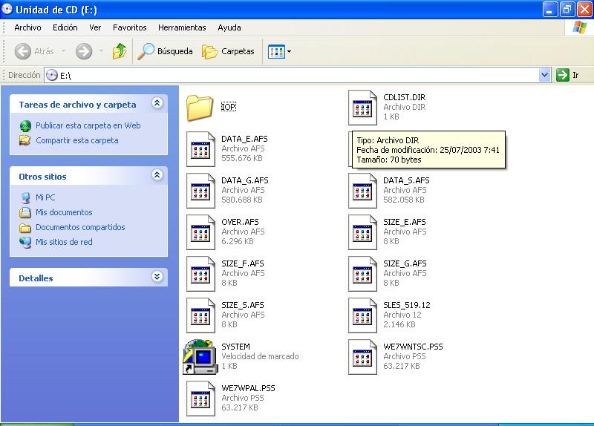This screenshot has width=594, height=426.
Task: Toggle the Carpetas folder pane
Action: tap(228, 51)
